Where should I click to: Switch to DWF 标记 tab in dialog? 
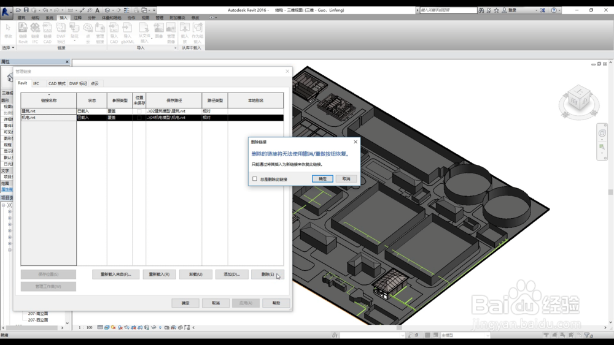click(x=78, y=83)
